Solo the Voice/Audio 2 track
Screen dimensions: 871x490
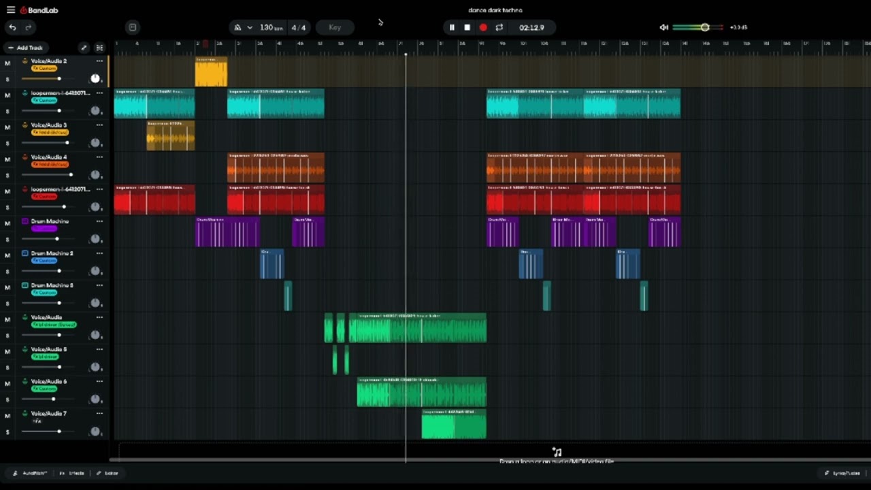[7, 79]
